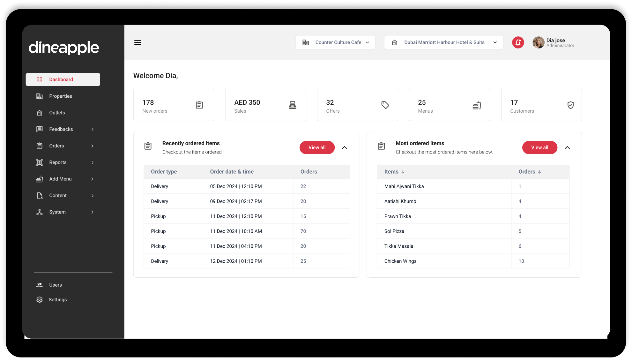Expand the Orders sidebar submenu
632x360 pixels.
click(92, 146)
